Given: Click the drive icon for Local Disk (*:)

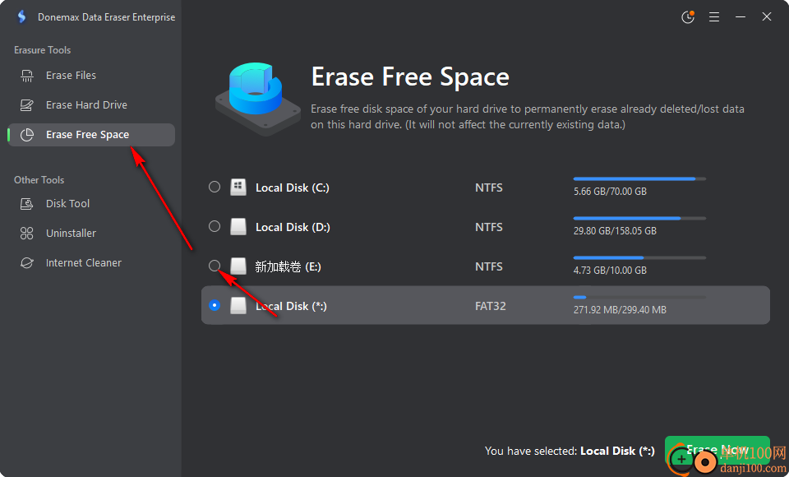Looking at the screenshot, I should tap(238, 305).
